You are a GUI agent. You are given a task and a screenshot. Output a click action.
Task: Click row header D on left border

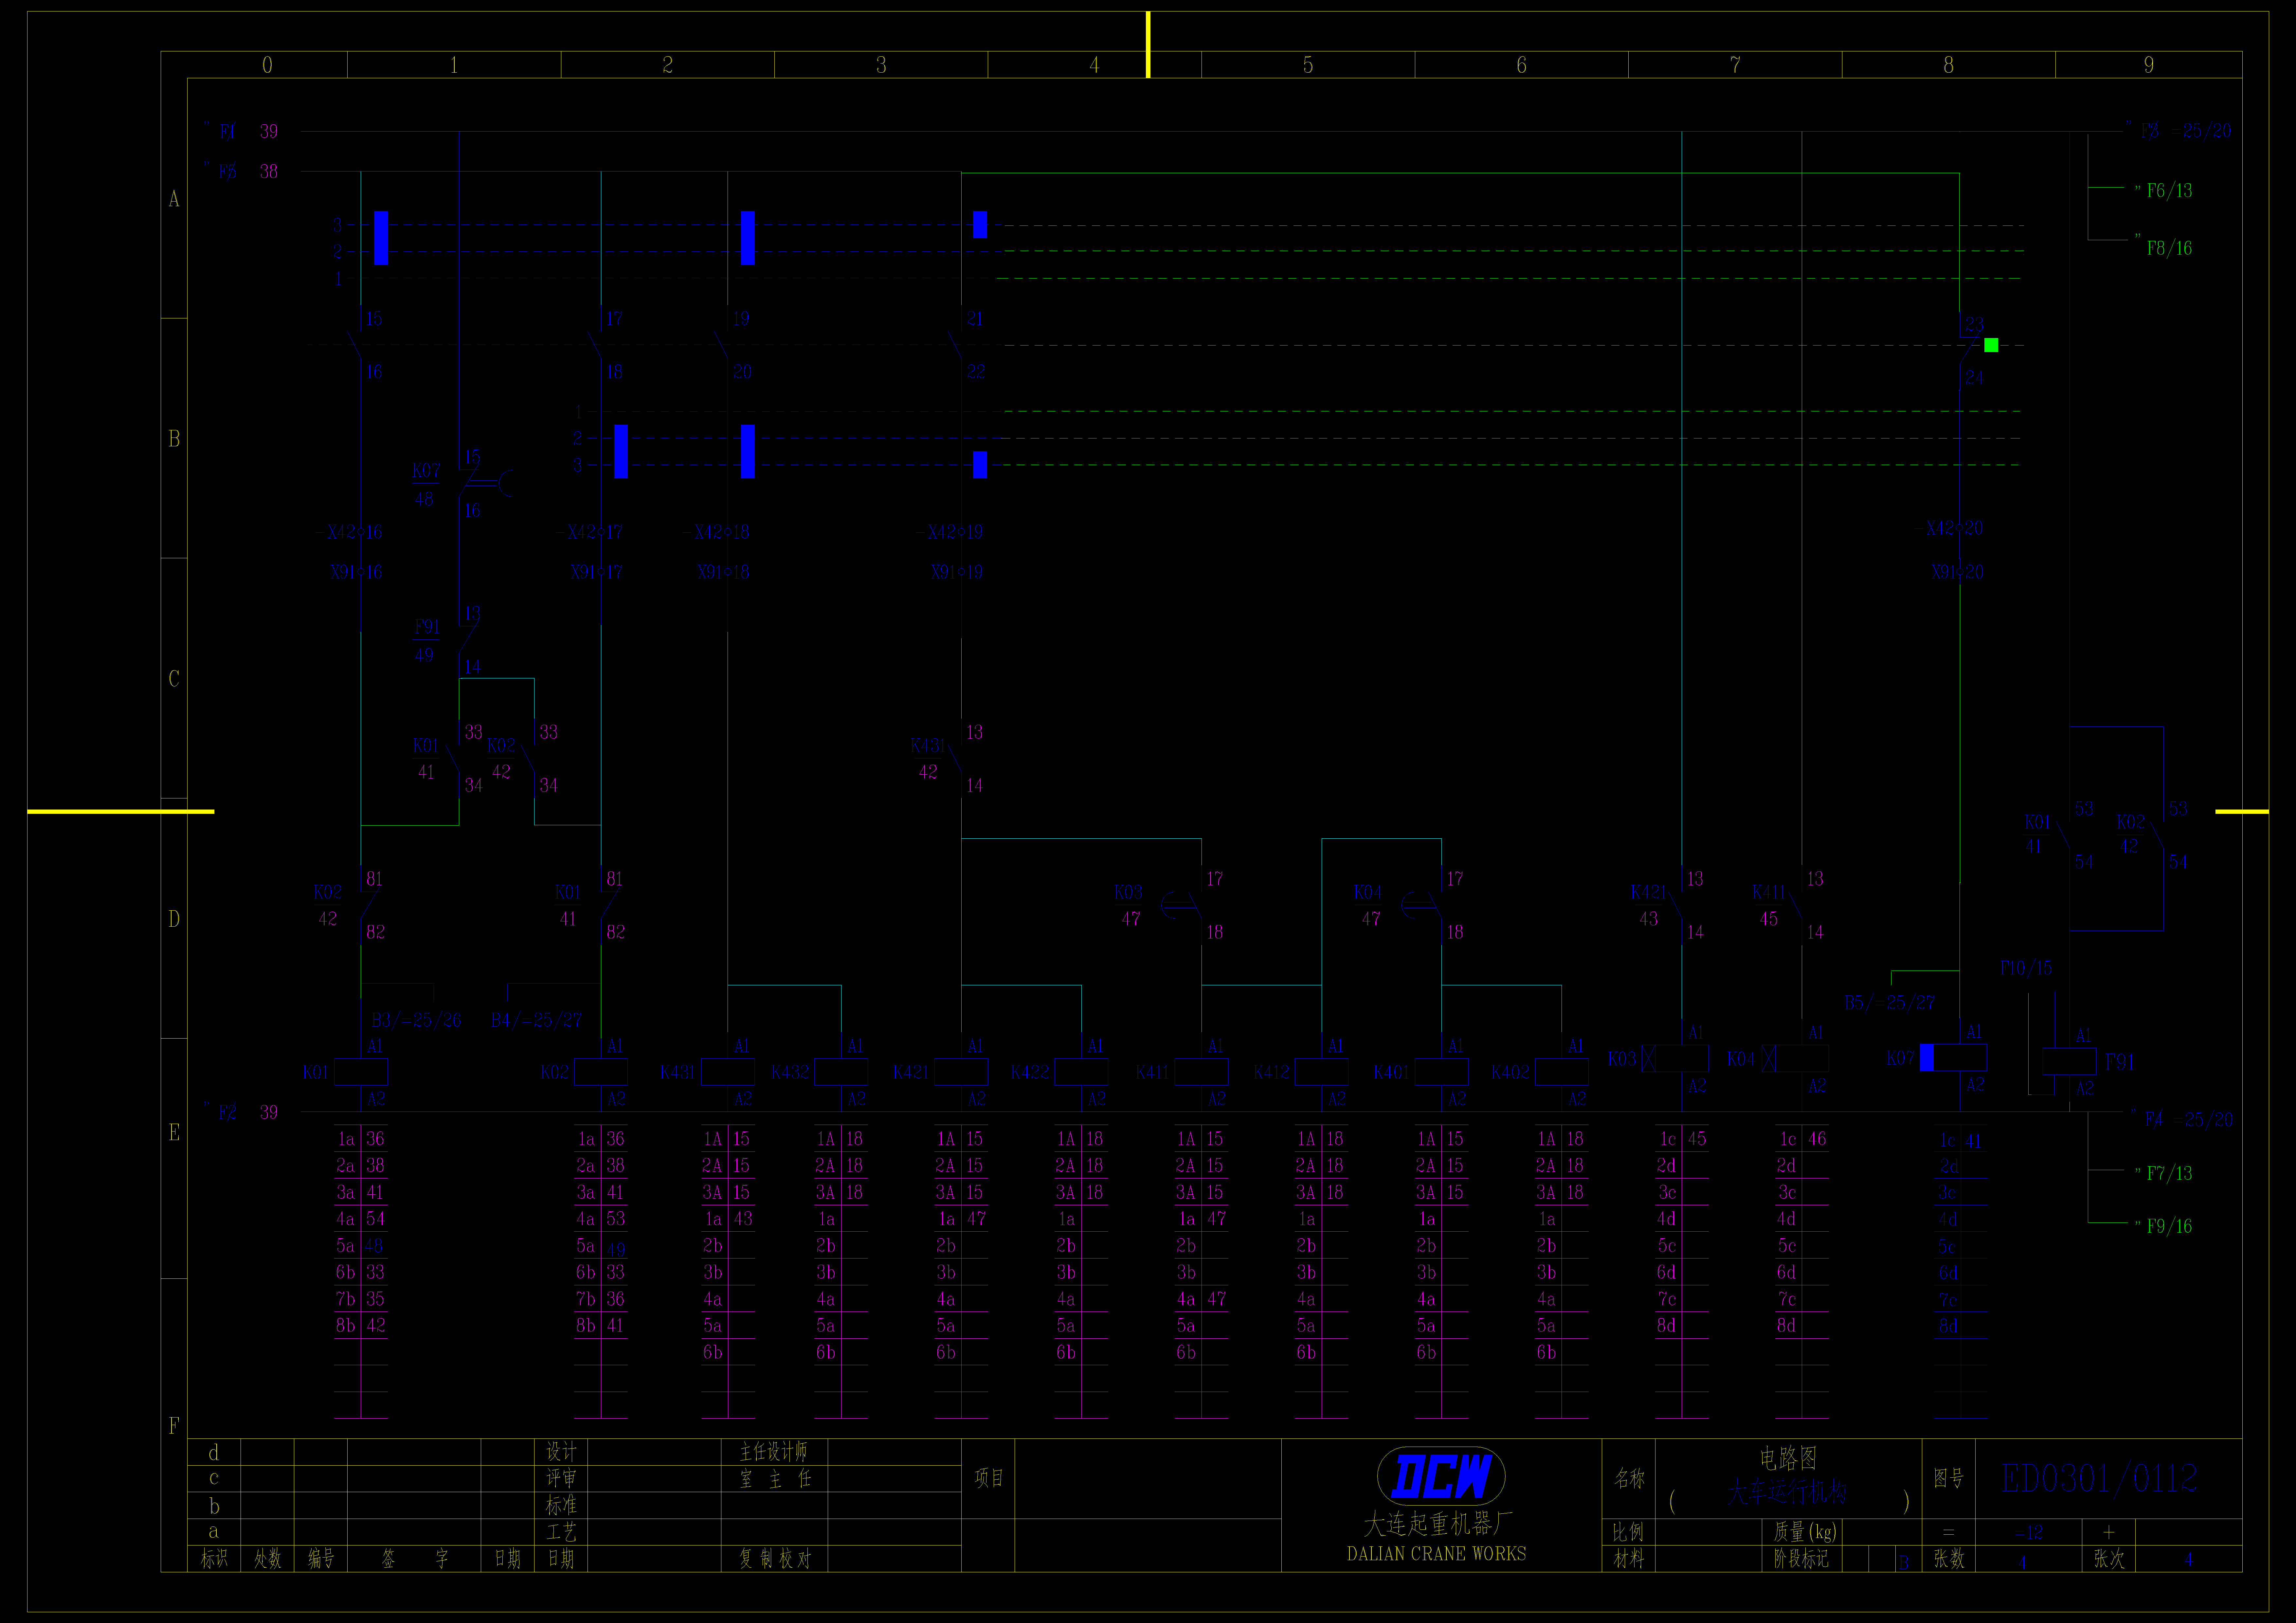pyautogui.click(x=174, y=919)
